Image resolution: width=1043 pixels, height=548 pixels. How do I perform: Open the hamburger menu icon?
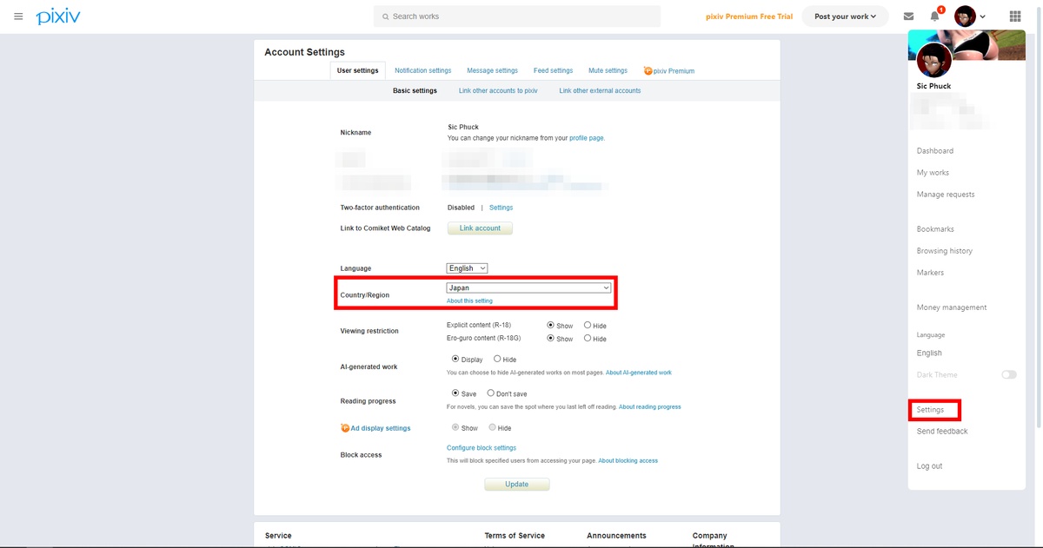pyautogui.click(x=18, y=17)
